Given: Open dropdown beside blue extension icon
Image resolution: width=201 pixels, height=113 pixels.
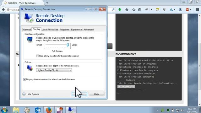Looking at the screenshot, I should tap(174, 10).
